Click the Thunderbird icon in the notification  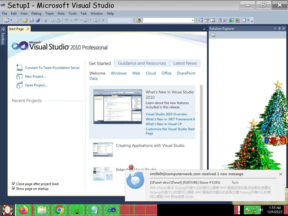click(135, 180)
